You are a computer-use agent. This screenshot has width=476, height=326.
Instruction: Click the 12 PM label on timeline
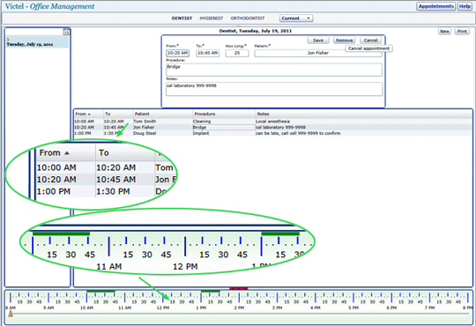tap(163, 307)
